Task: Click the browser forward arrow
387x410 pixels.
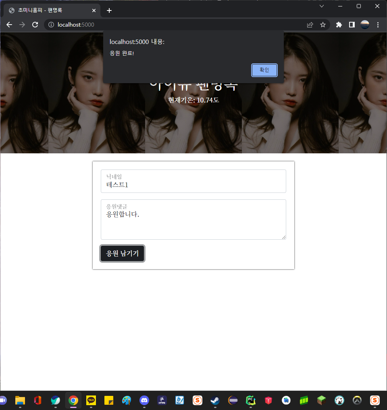Action: (22, 25)
